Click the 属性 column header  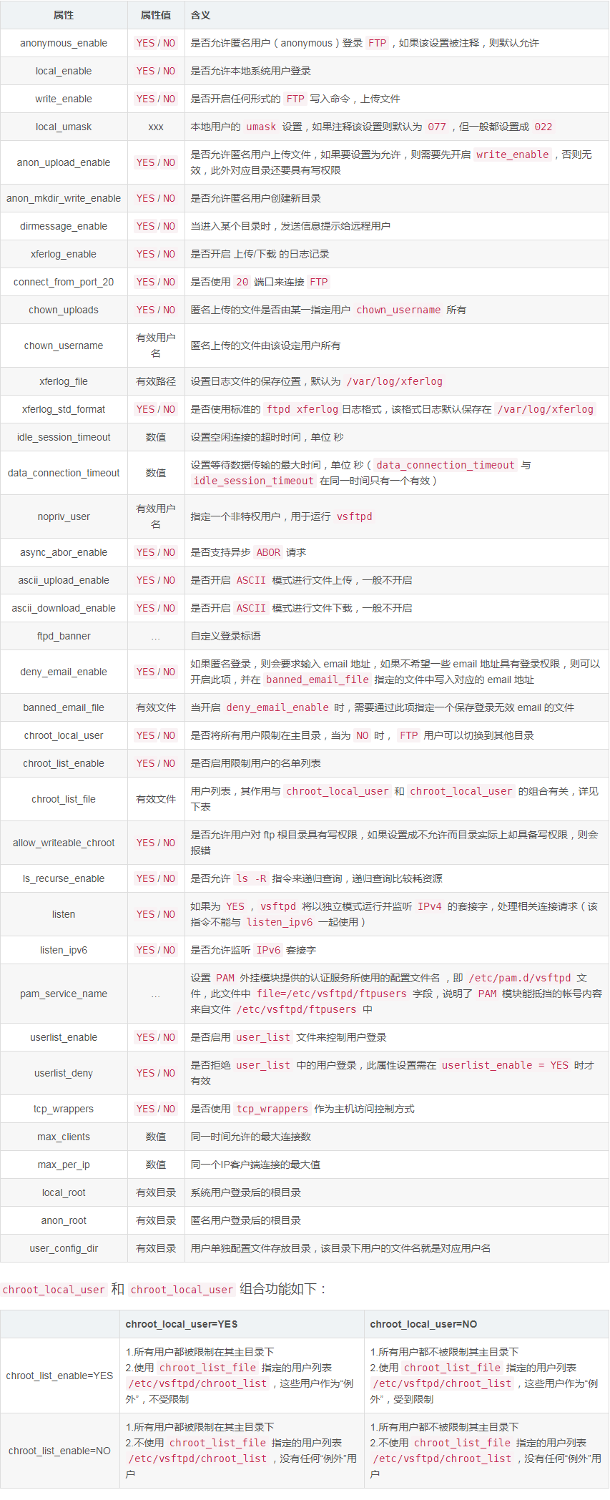point(64,15)
